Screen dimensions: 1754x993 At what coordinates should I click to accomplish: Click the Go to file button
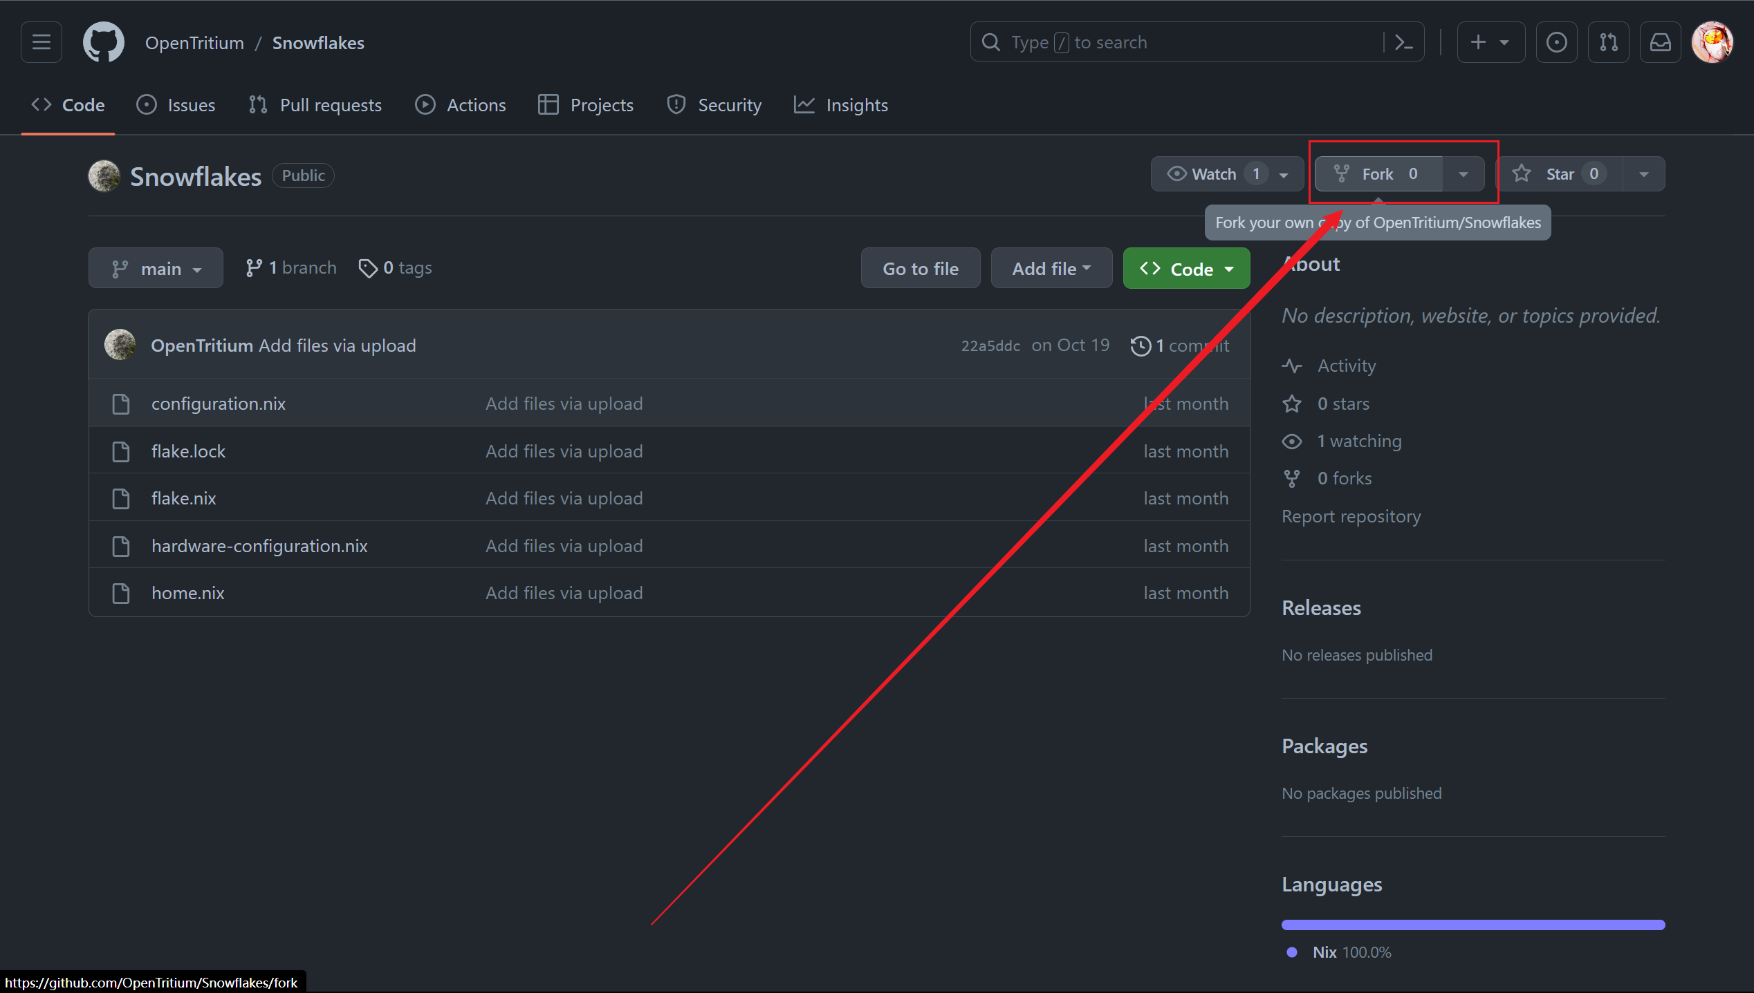(x=921, y=268)
